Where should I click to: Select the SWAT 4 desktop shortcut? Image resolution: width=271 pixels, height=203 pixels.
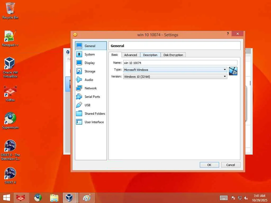(x=10, y=176)
